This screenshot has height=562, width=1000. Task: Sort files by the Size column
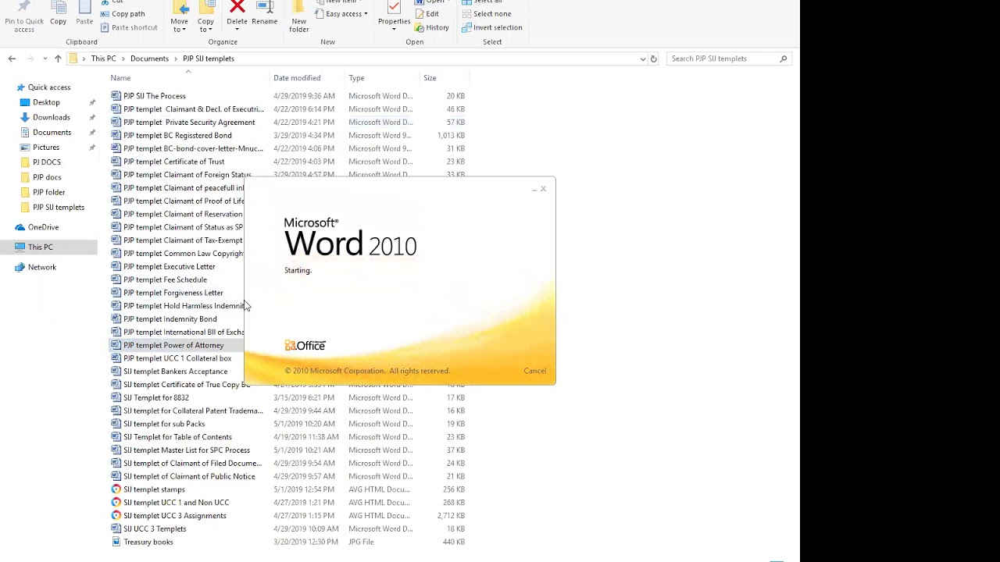(x=430, y=78)
